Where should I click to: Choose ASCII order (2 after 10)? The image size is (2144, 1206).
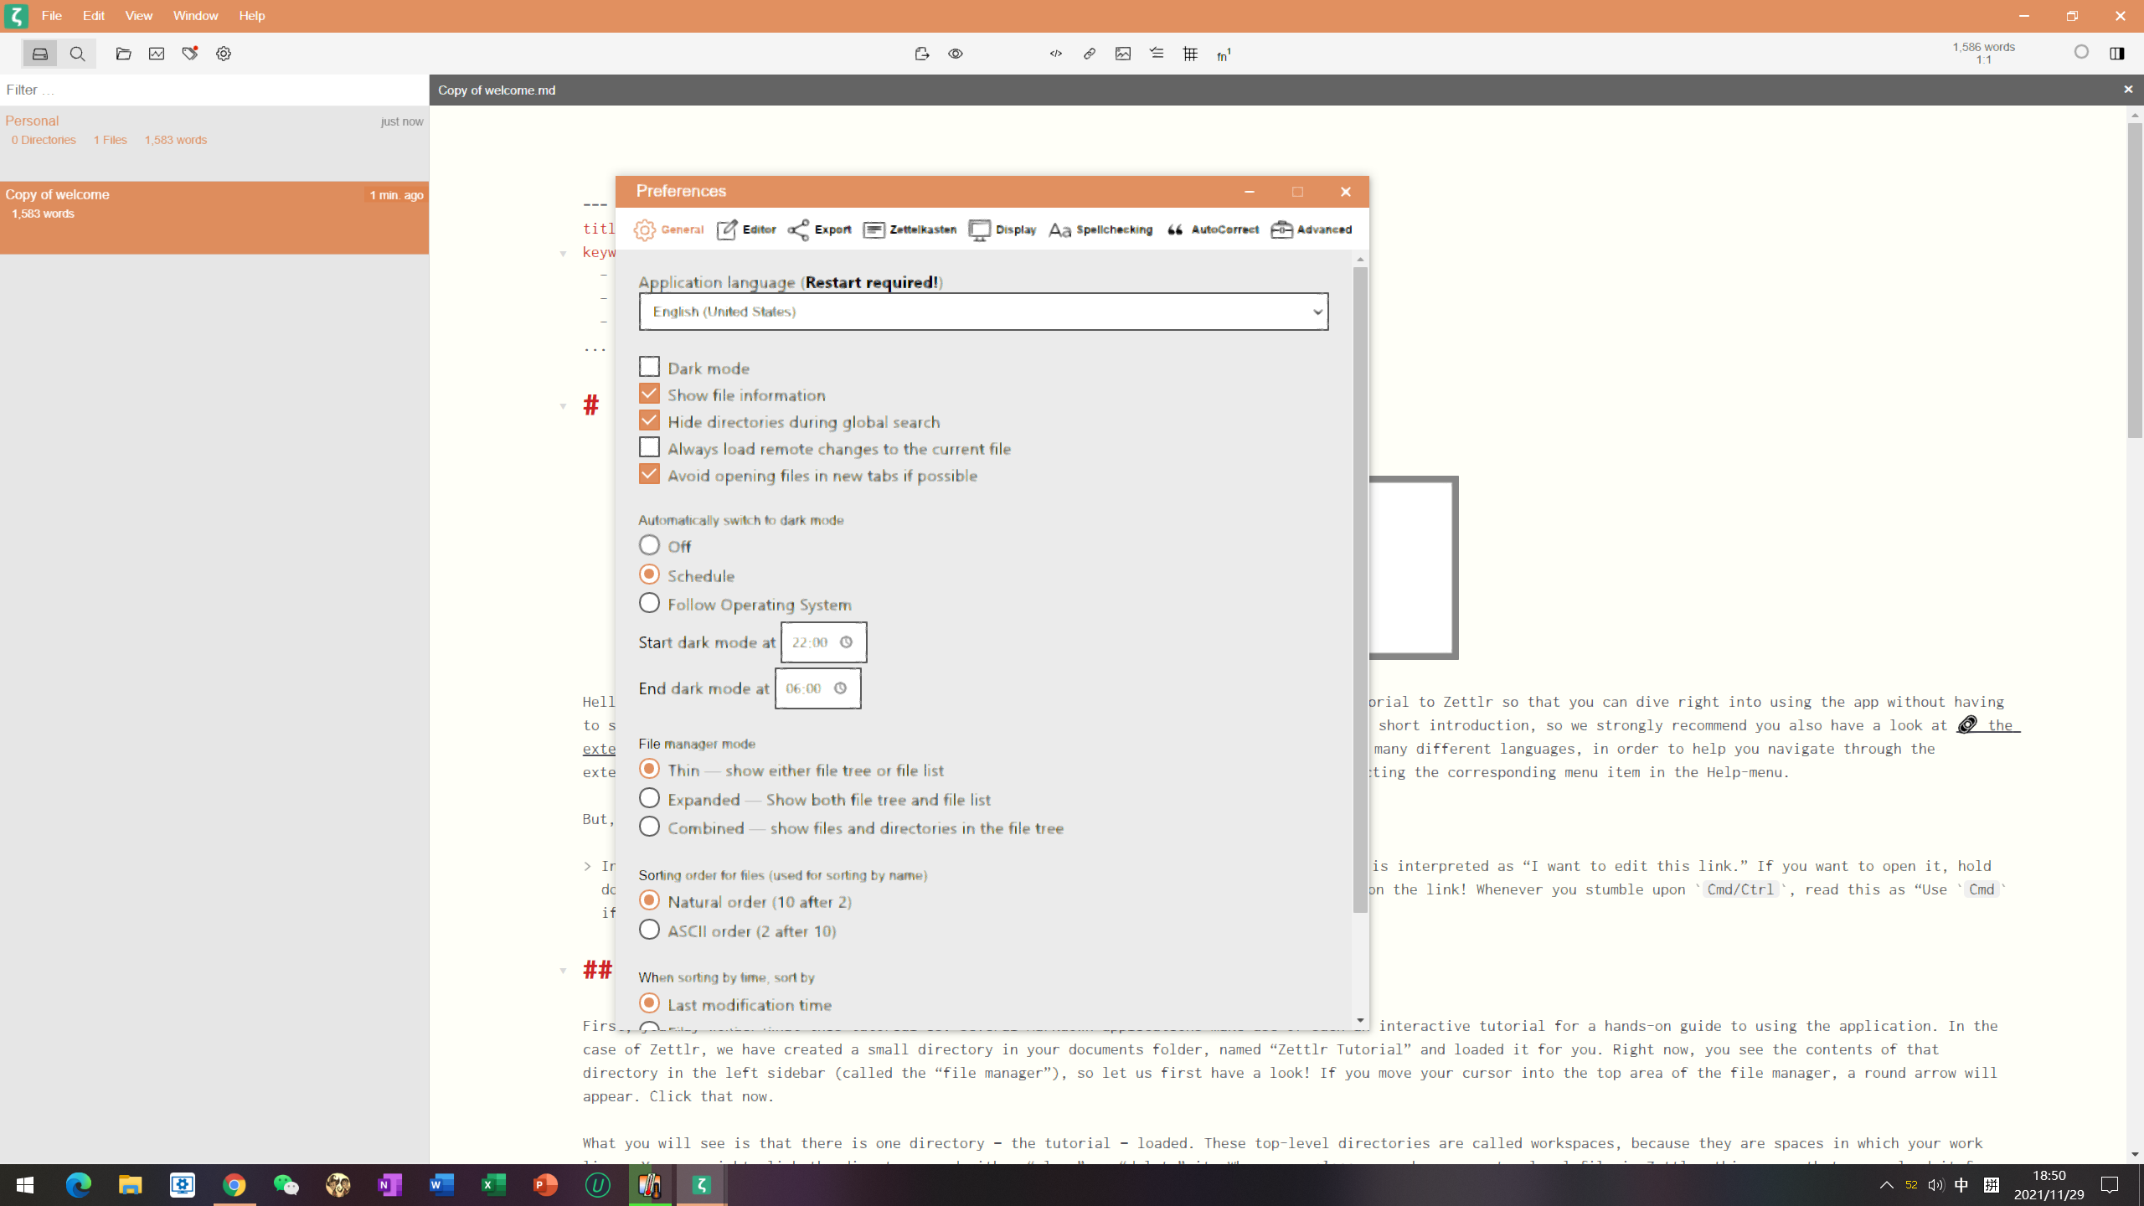649,929
